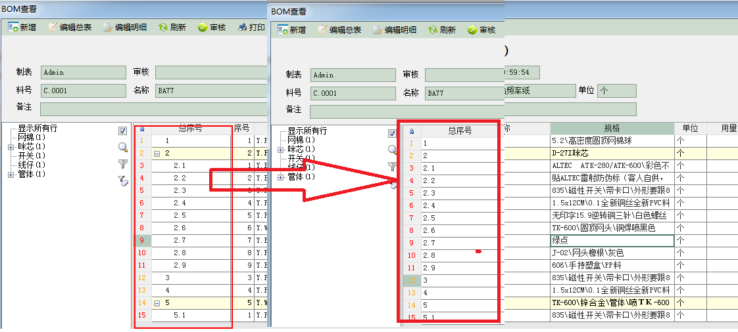Click lock icon in left grid header
Viewport: 738px width, 332px height.
pos(143,128)
